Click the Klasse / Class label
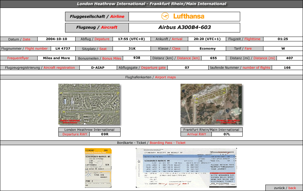303x191 pixels. tap(169, 49)
